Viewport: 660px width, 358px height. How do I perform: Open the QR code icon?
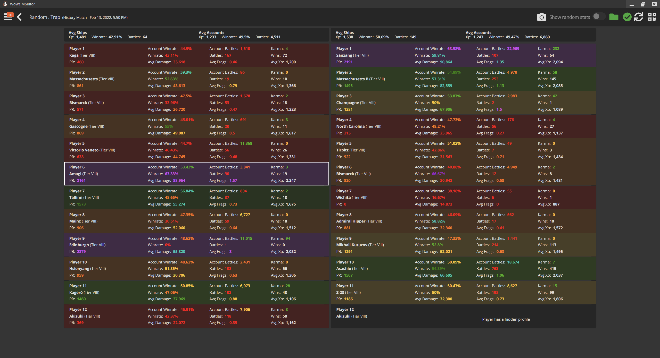[x=652, y=17]
